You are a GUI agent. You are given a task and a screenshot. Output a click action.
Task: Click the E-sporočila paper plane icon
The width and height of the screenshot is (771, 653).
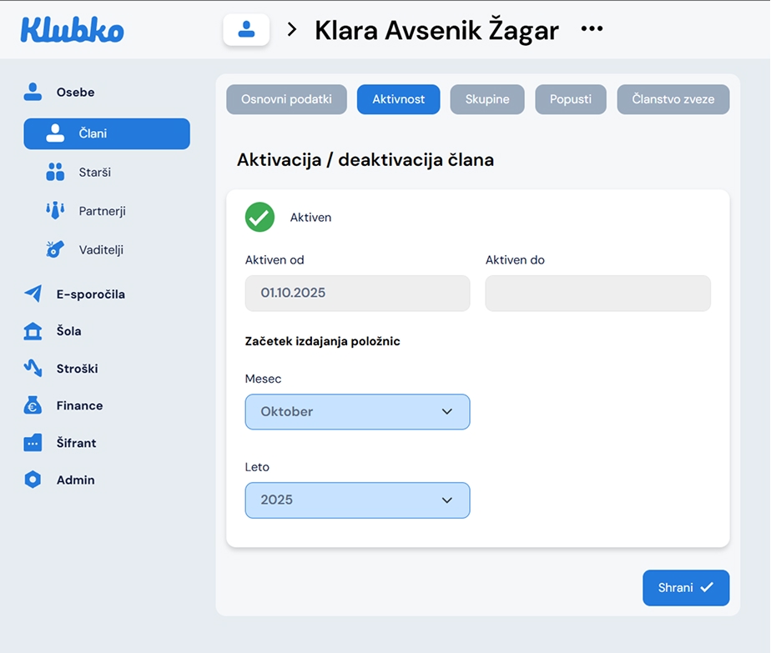pyautogui.click(x=33, y=294)
